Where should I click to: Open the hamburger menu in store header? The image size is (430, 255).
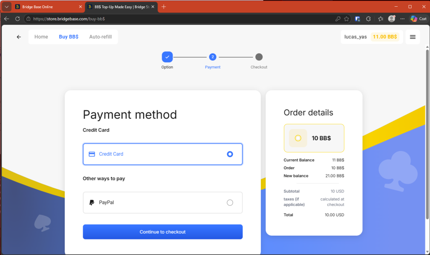412,37
